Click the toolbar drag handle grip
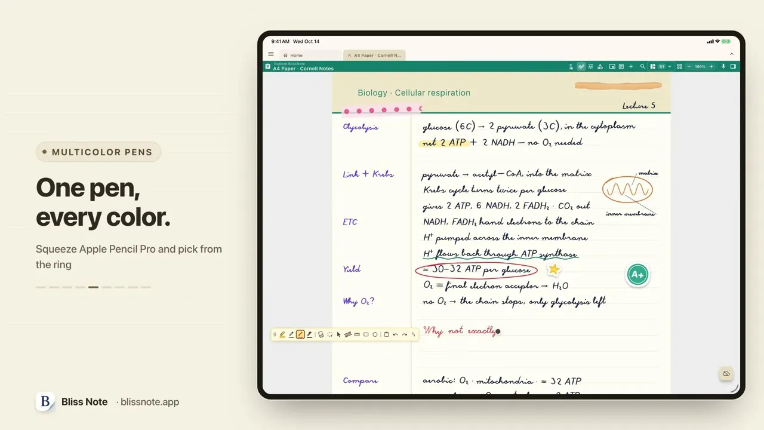Screen dimensions: 764x430 point(275,334)
